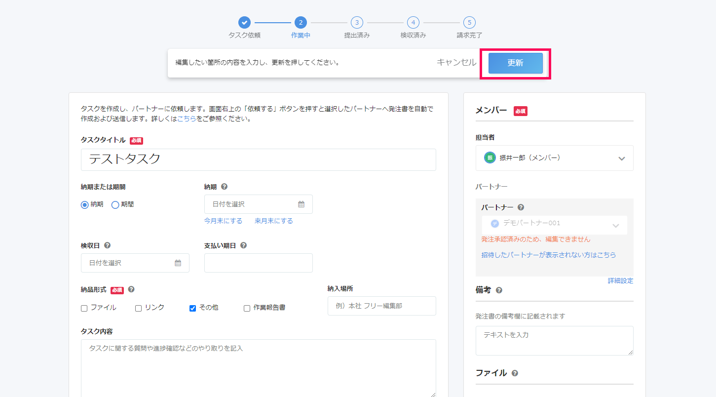Viewport: 716px width, 397px height.
Task: Open calendar icon in 検収日 date field
Action: pos(178,263)
